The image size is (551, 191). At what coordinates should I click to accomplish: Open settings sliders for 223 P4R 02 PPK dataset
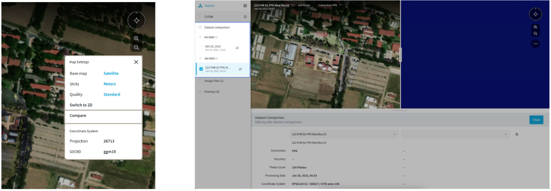240,69
